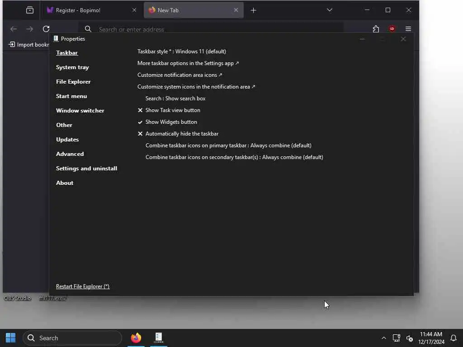Image resolution: width=463 pixels, height=347 pixels.
Task: Open the Properties app taskbar icon
Action: point(159,338)
